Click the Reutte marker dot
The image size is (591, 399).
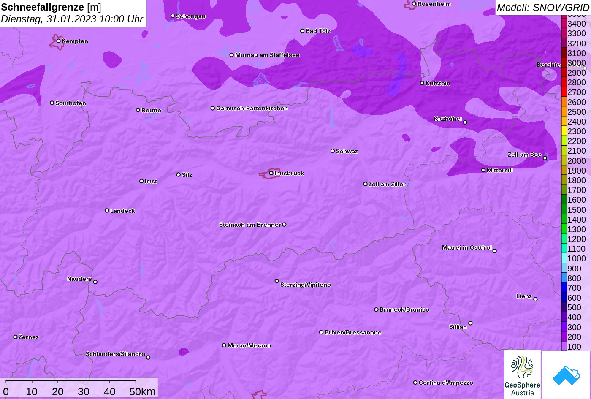point(138,110)
